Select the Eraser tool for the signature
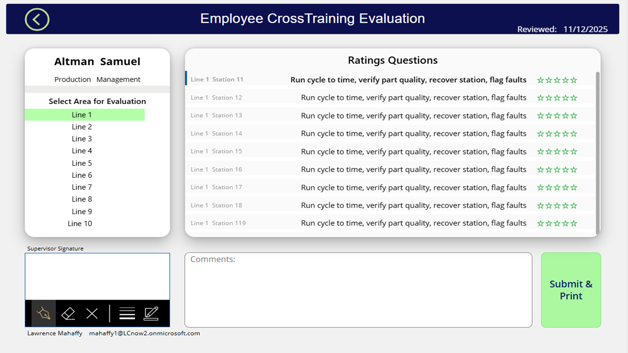Image resolution: width=628 pixels, height=353 pixels. [x=68, y=313]
